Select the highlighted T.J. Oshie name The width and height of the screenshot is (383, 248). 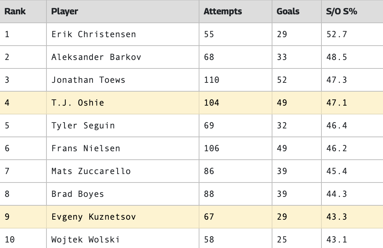78,103
